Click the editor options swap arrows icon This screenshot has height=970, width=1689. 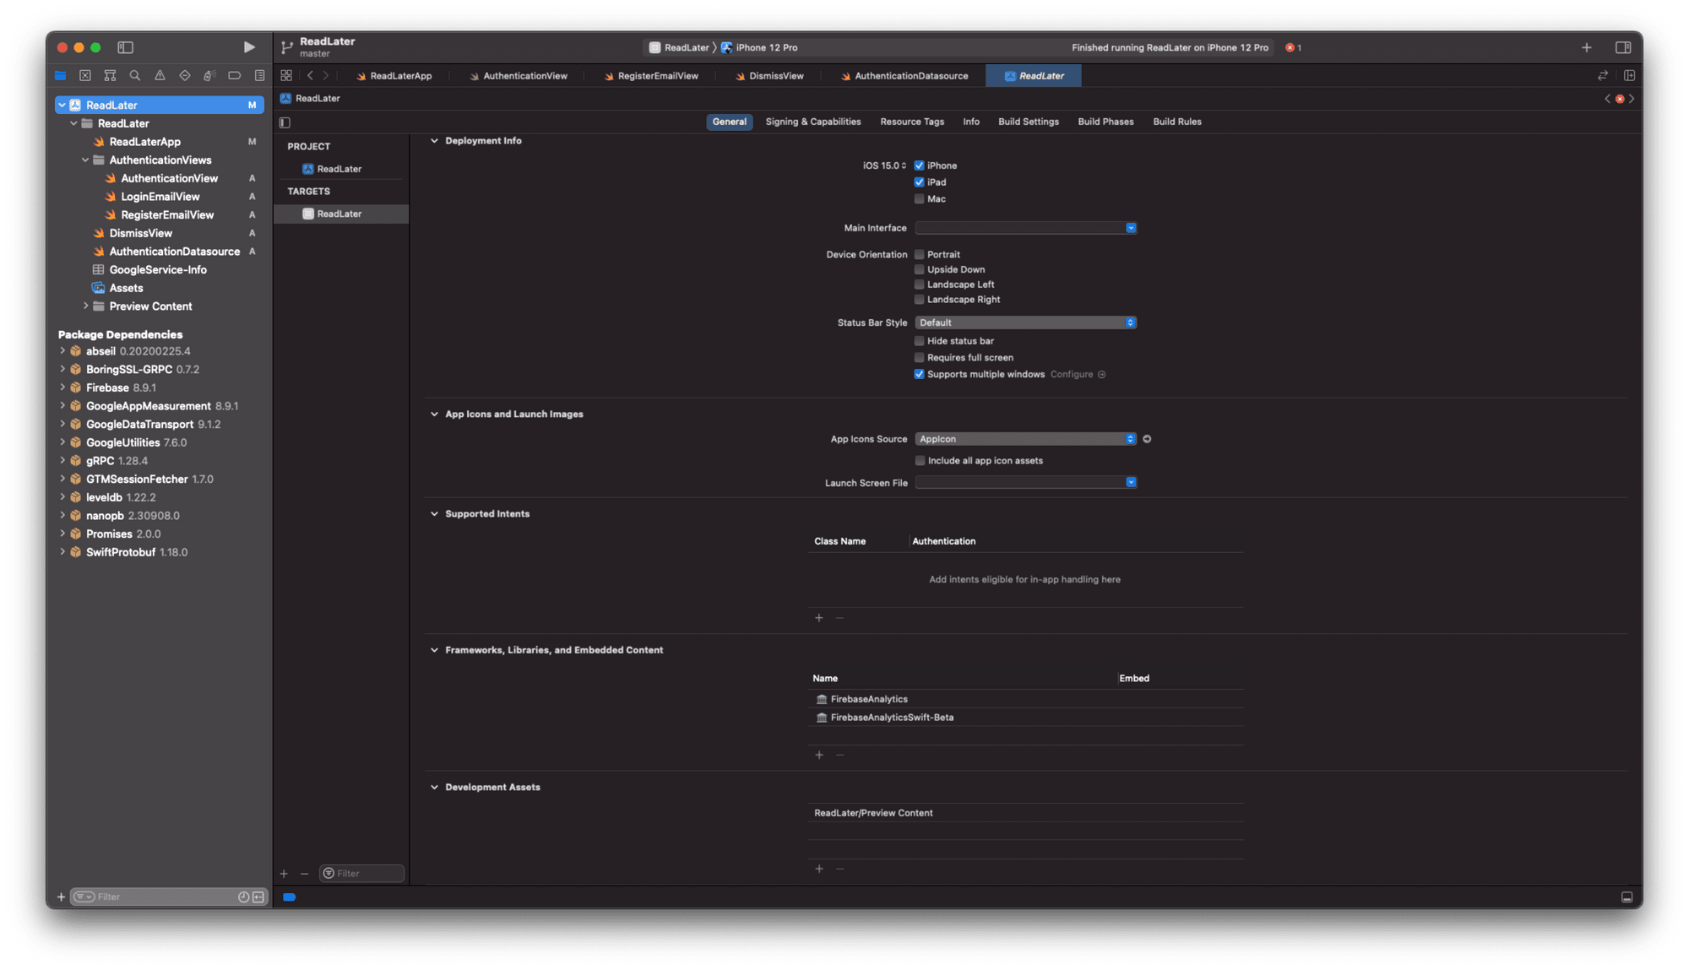click(1603, 76)
